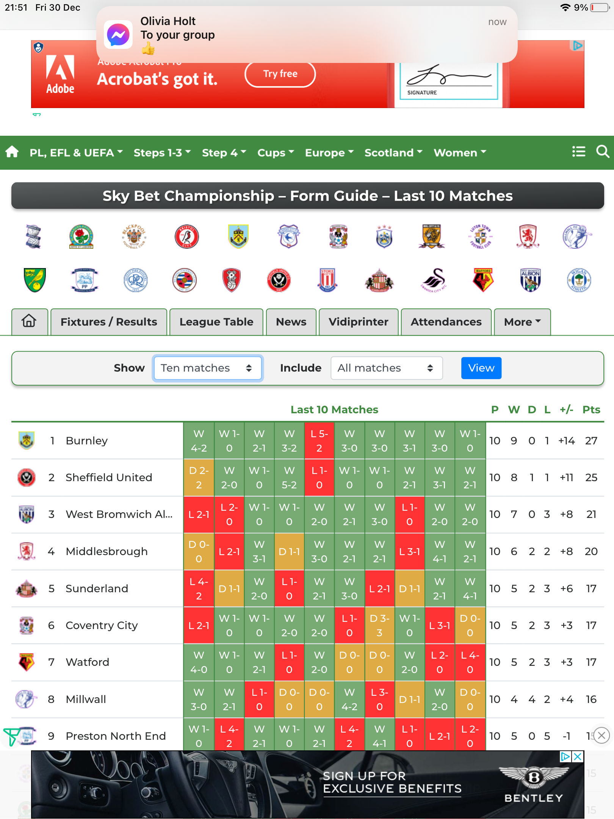Expand the PL, EFL & UEFA menu
614x819 pixels.
click(76, 152)
